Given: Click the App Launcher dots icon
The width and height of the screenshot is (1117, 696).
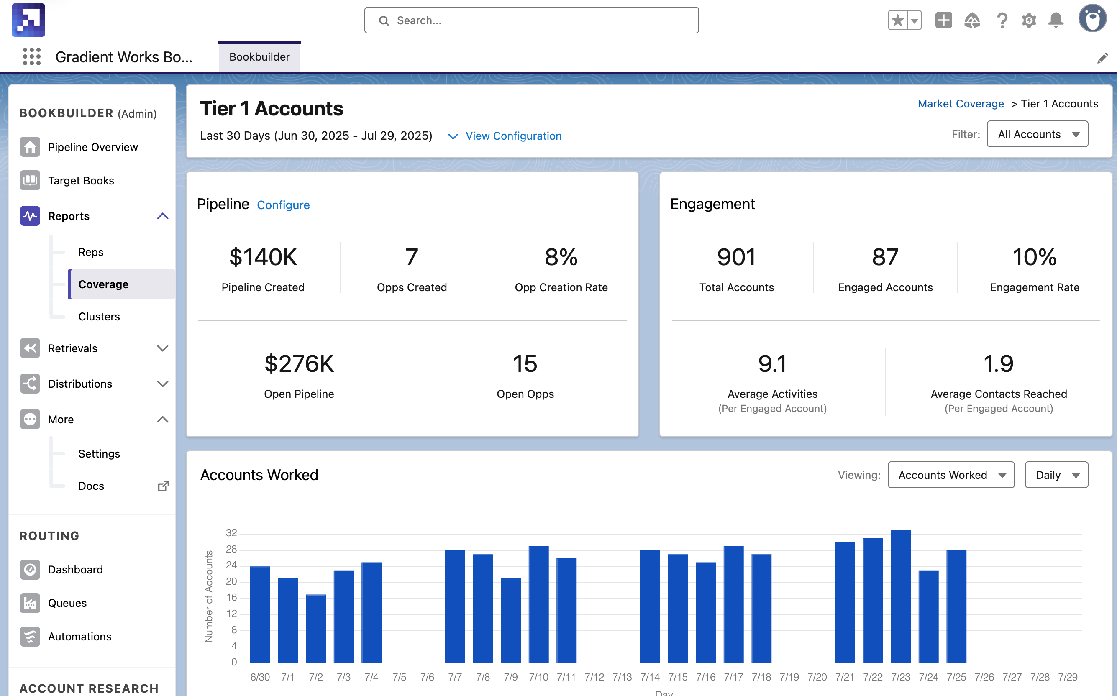Looking at the screenshot, I should tap(31, 56).
